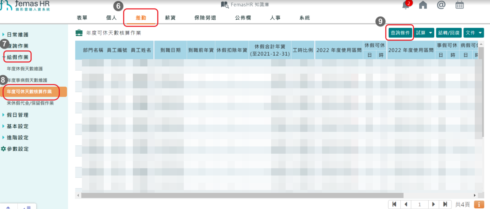Click the @ mail icon
Viewport: 490px width, 209px height.
[441, 5]
